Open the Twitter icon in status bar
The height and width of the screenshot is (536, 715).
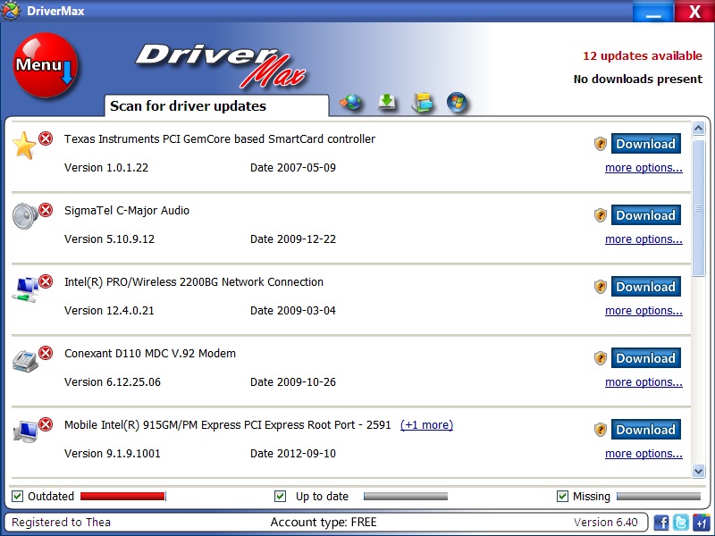[681, 522]
